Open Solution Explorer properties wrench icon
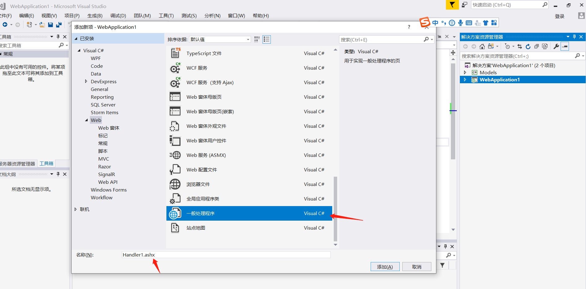This screenshot has width=586, height=289. coord(556,46)
